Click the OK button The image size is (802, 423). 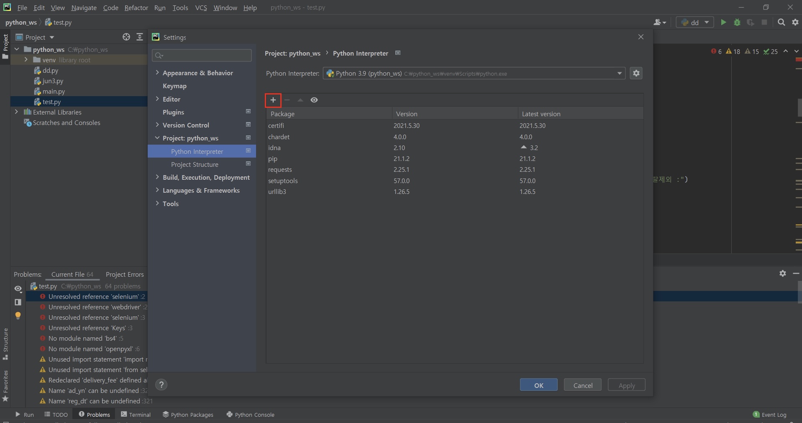[539, 385]
